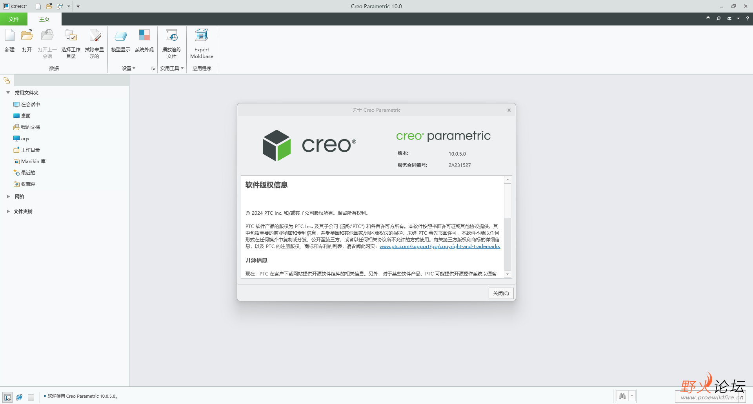
Task: Select the 主页 ribbon tab
Action: 44,19
